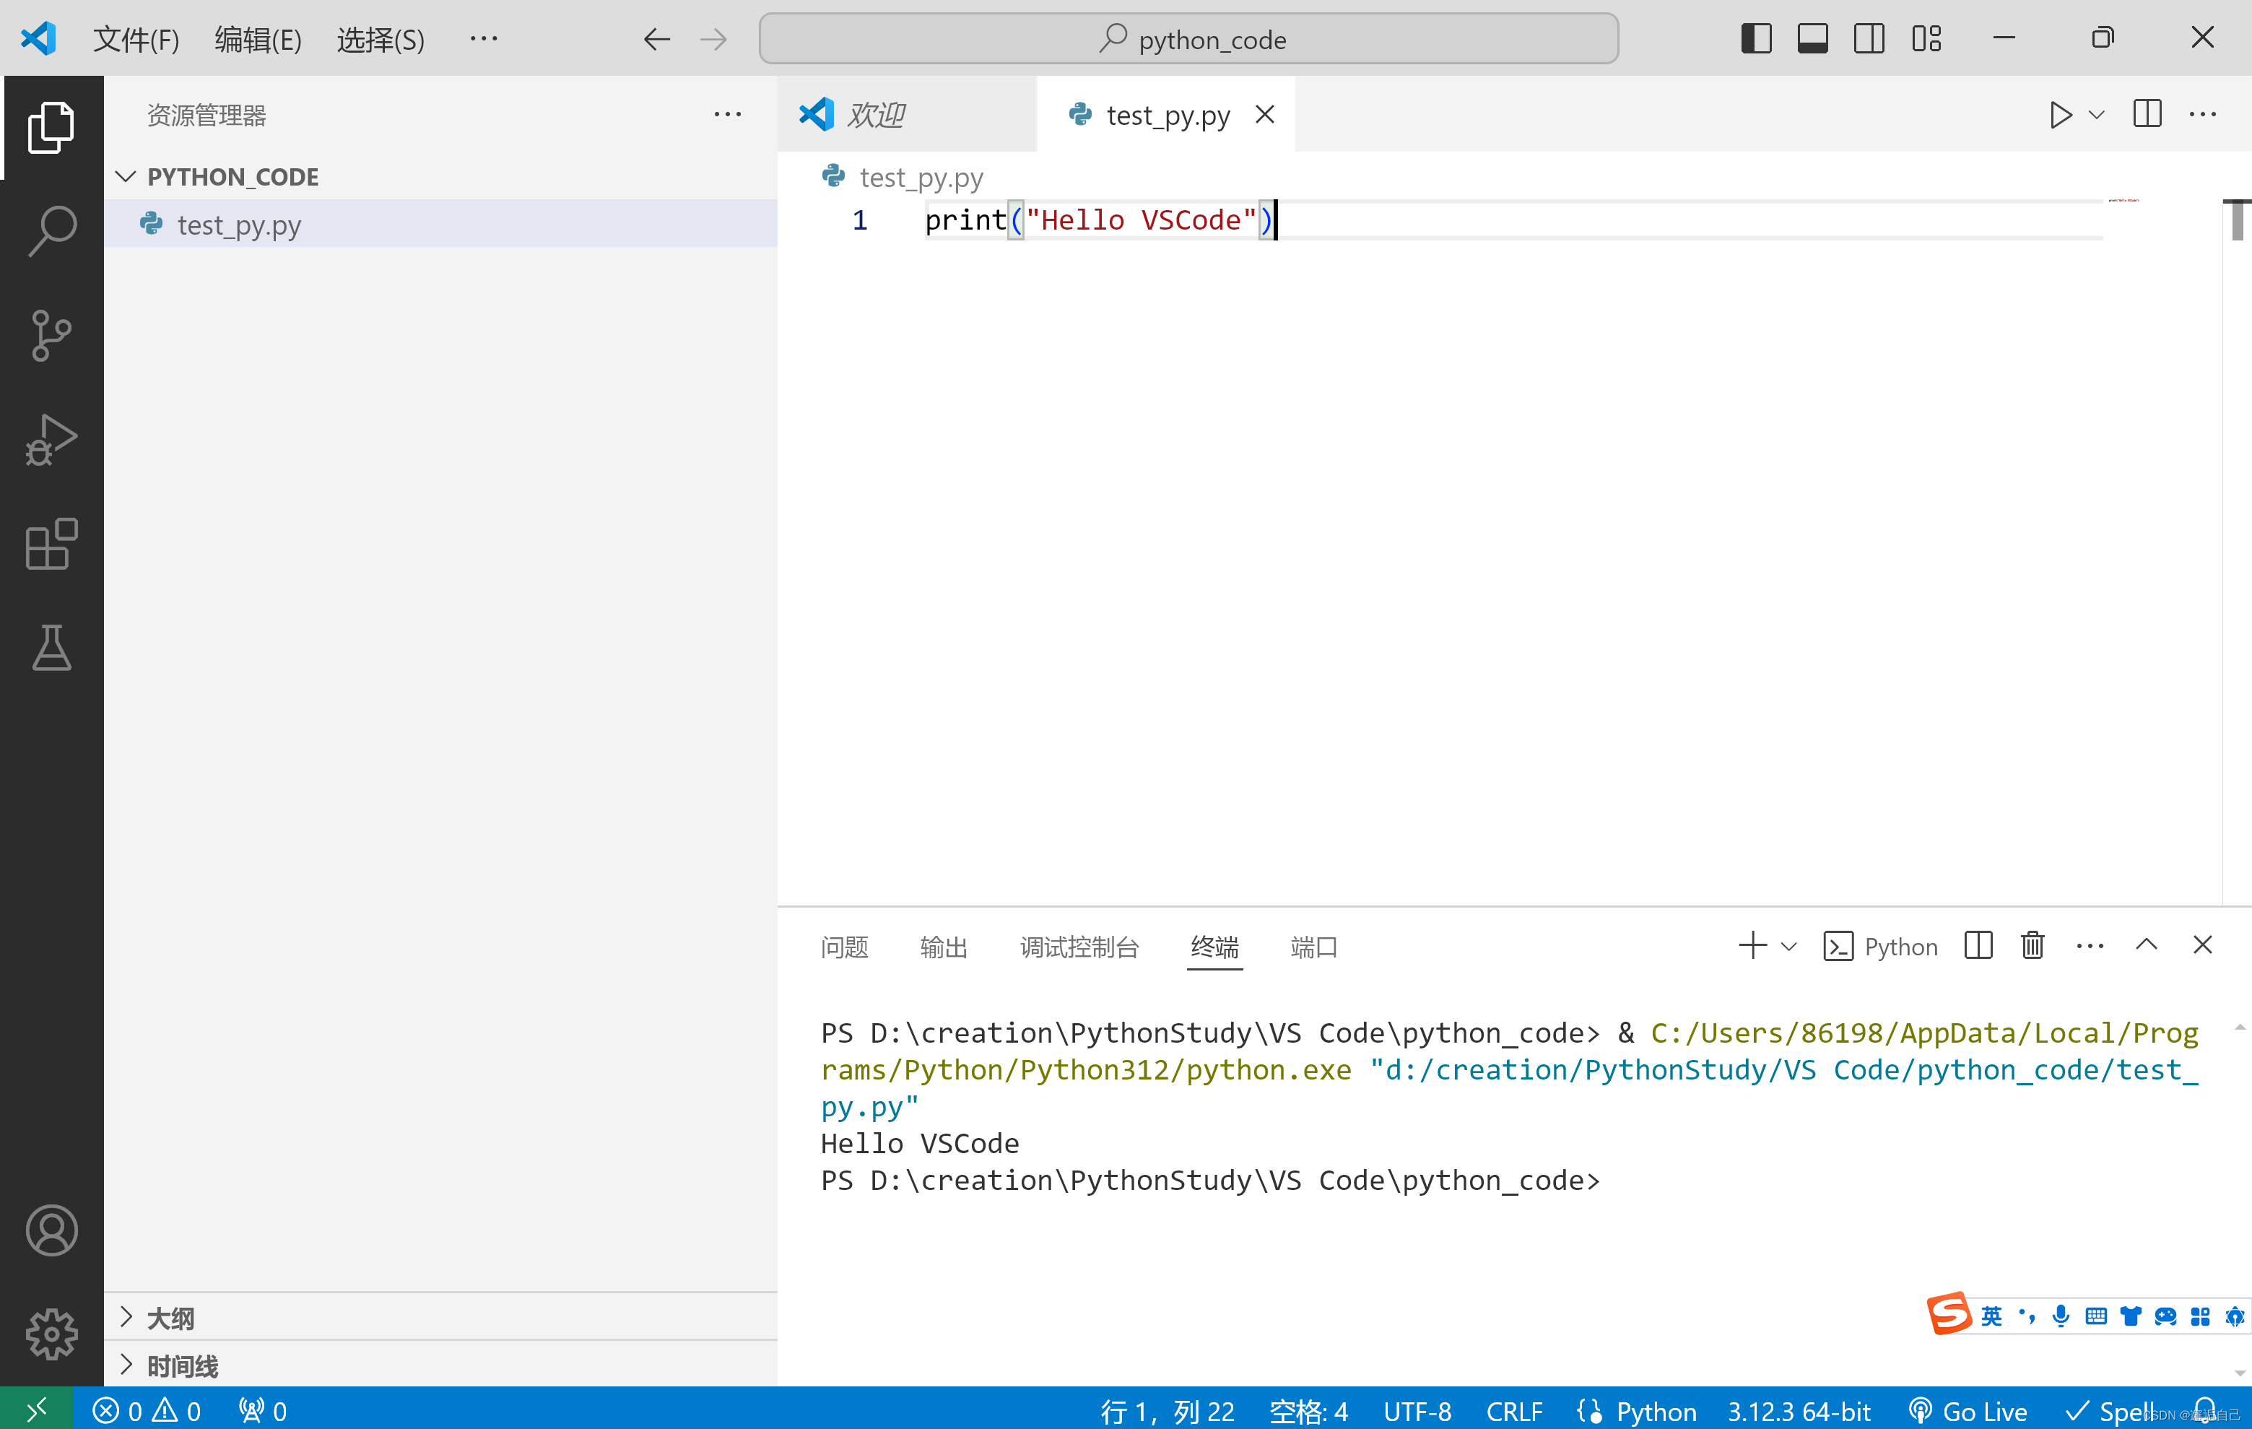Open the 文件(F) menu
This screenshot has height=1429, width=2252.
pos(136,39)
